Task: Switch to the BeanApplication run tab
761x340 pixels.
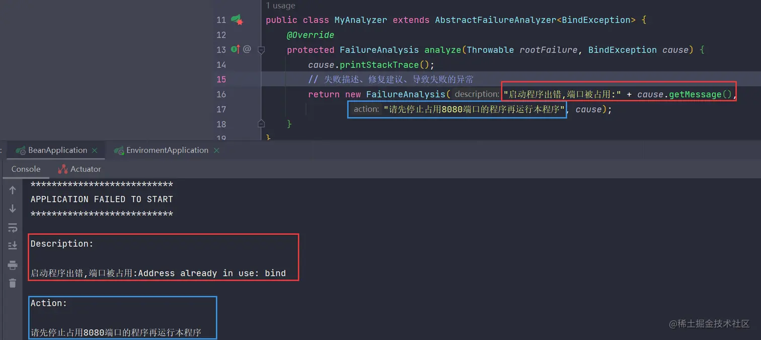Action: (x=57, y=150)
